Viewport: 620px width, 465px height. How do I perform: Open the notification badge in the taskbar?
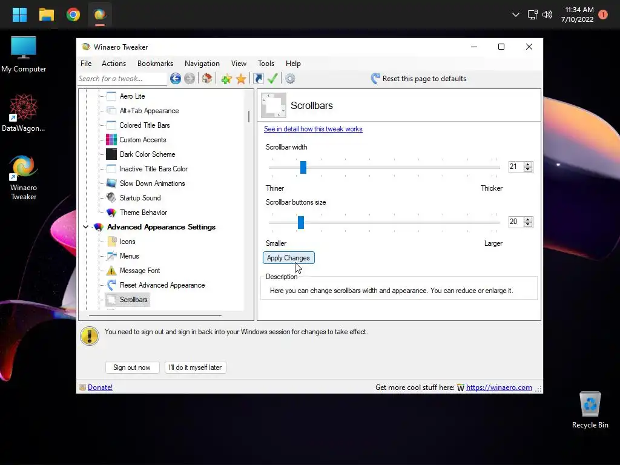603,15
